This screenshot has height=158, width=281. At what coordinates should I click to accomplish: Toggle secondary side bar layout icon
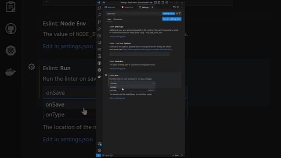[x=163, y=3]
